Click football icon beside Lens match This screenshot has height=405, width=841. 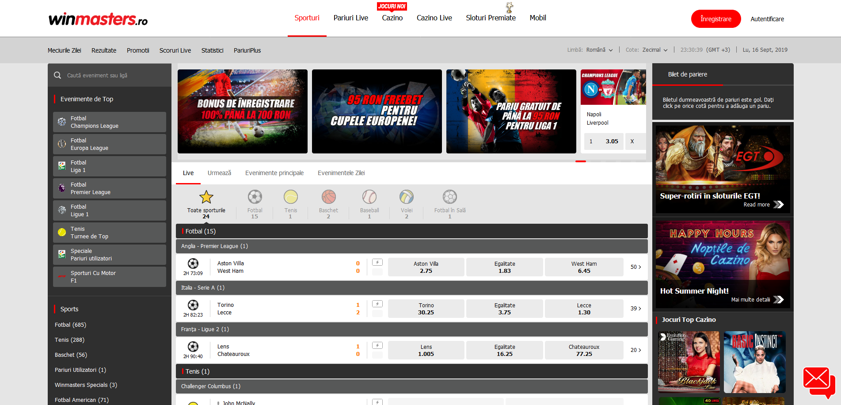(x=193, y=347)
